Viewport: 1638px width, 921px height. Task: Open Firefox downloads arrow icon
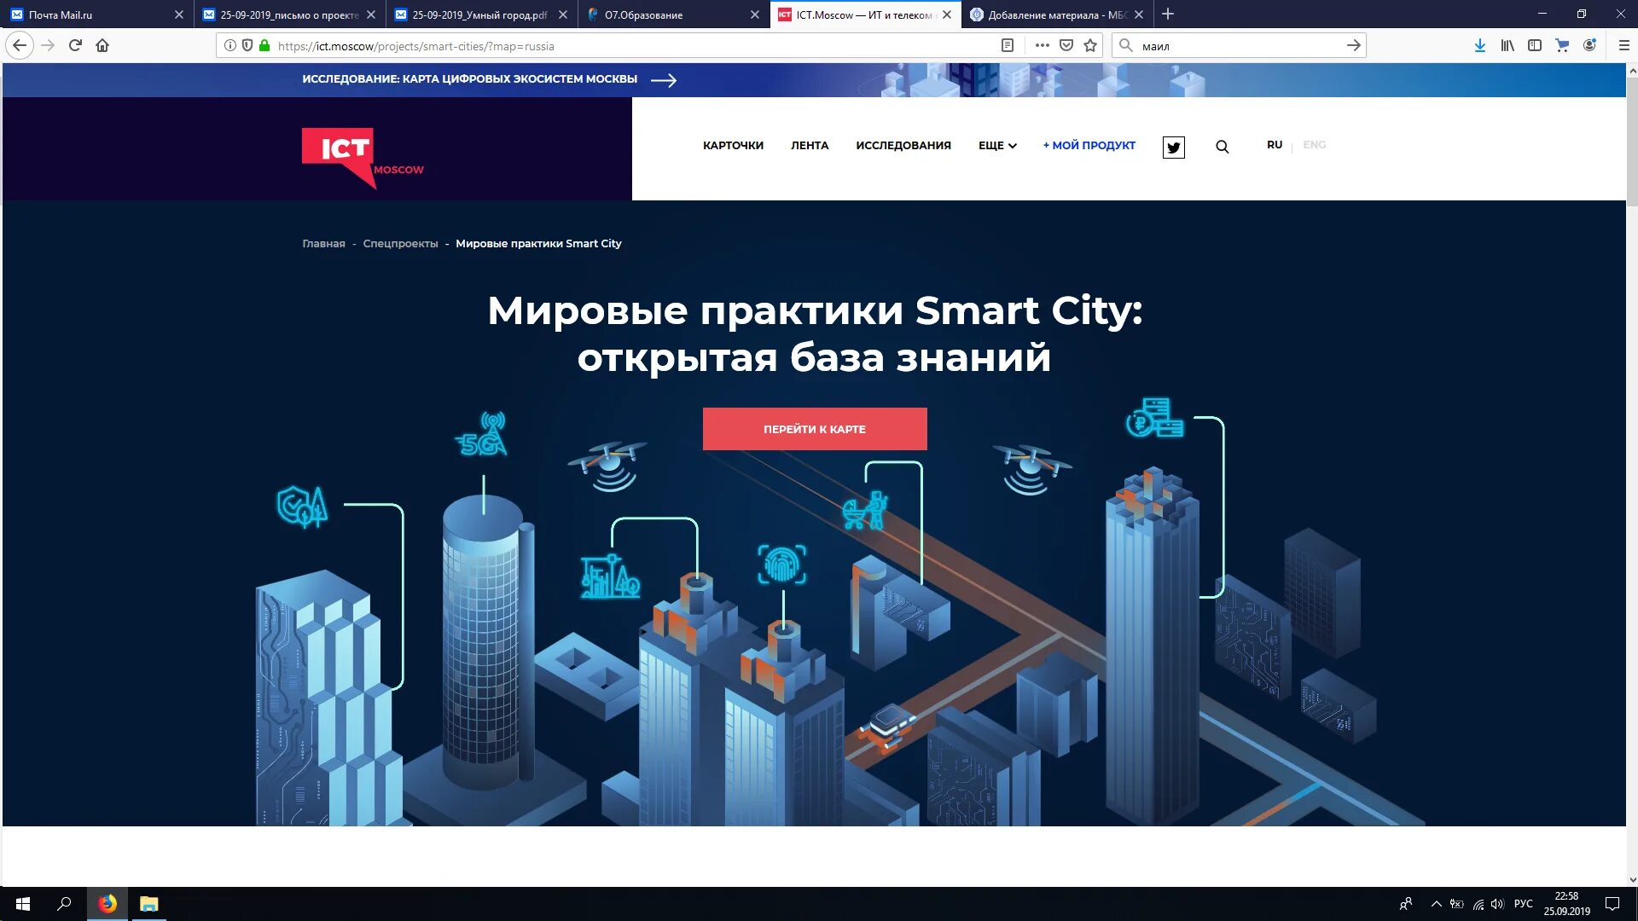(x=1479, y=45)
